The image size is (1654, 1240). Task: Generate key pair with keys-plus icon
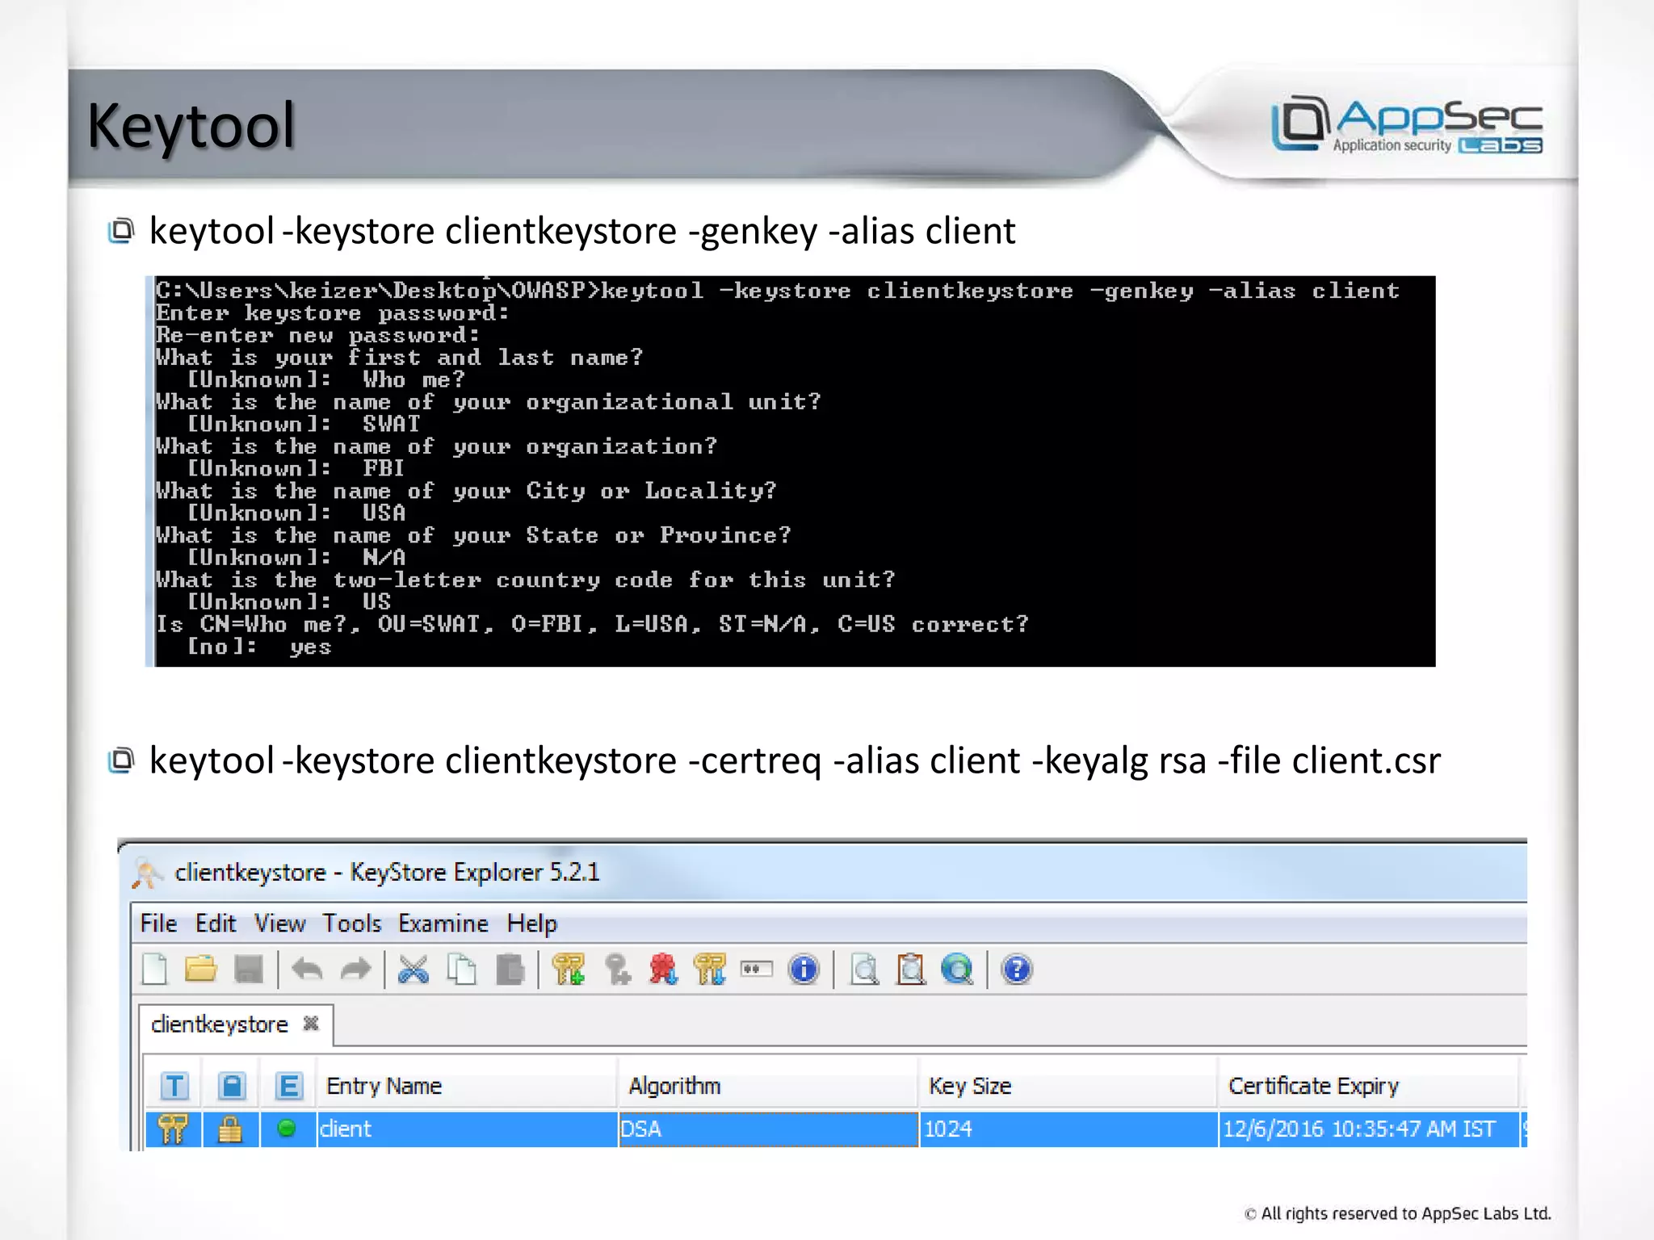point(569,970)
